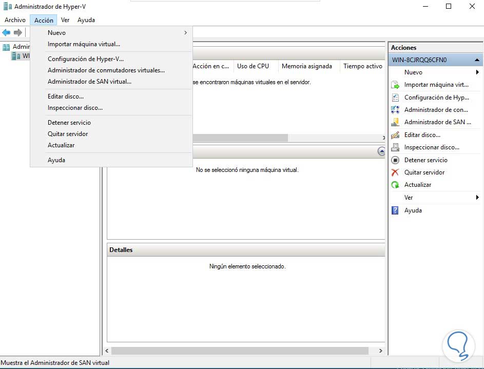Image resolution: width=484 pixels, height=369 pixels.
Task: Close the open Acción menu
Action: click(x=44, y=21)
